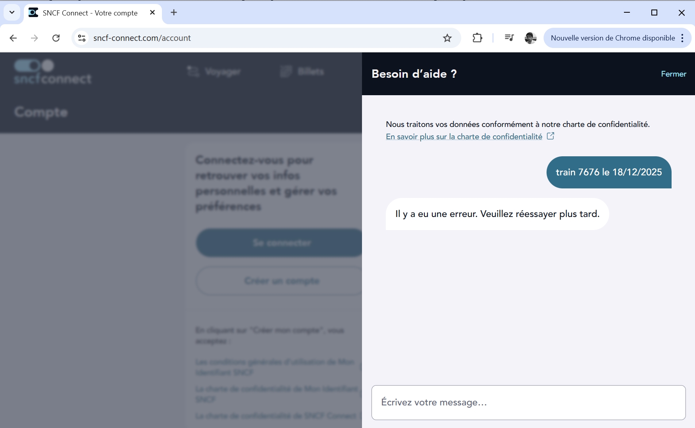
Task: Open Chrome three-dot menu
Action: point(682,38)
